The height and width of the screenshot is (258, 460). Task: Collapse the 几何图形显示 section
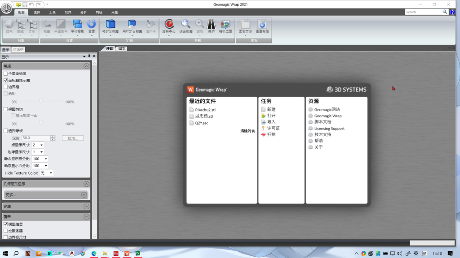tap(86, 184)
